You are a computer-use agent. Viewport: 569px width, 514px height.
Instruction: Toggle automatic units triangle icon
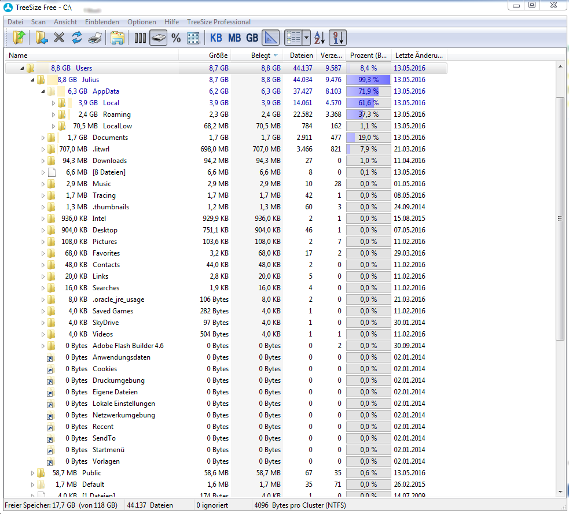[271, 38]
